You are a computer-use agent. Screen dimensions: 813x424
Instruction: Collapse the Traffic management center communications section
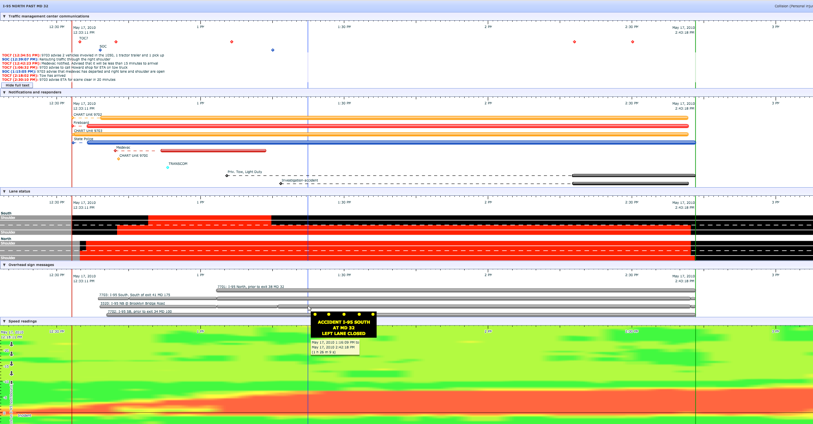click(x=4, y=16)
